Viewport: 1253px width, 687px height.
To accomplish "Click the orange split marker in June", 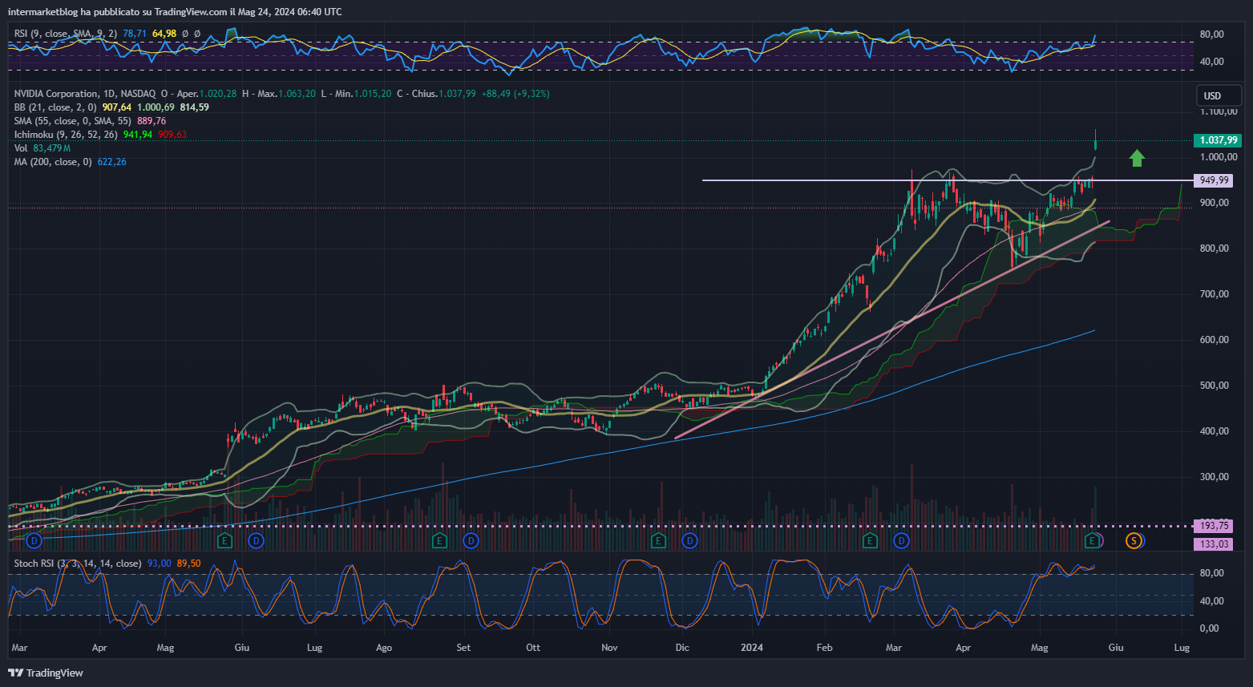I will click(x=1134, y=541).
